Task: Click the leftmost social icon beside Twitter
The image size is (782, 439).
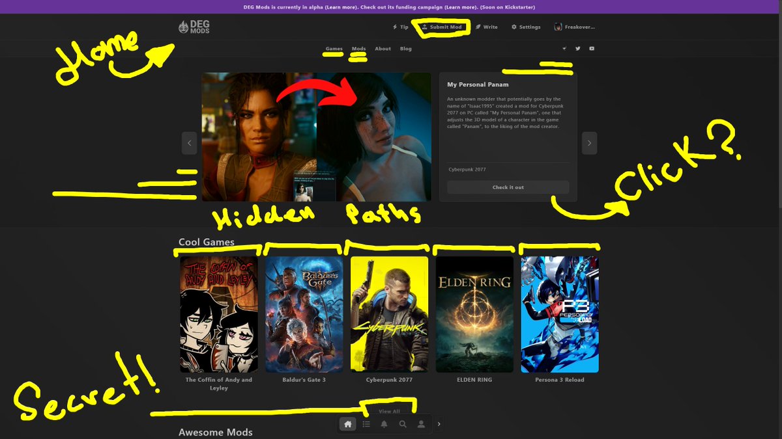Action: coord(564,49)
